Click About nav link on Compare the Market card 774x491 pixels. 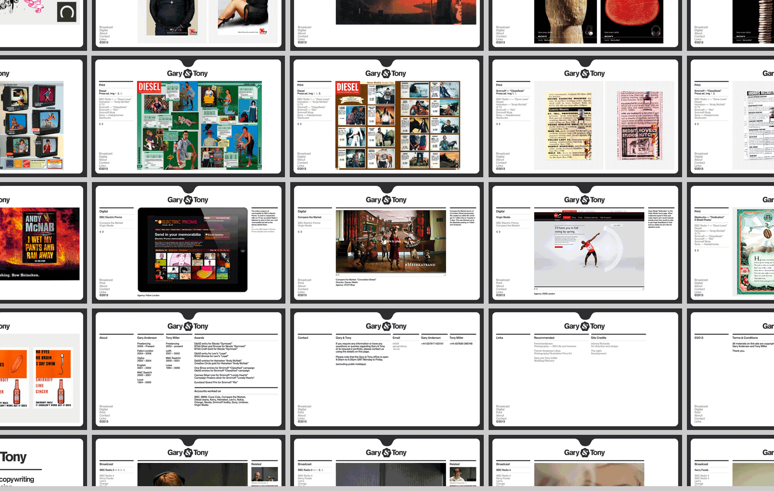pos(301,286)
